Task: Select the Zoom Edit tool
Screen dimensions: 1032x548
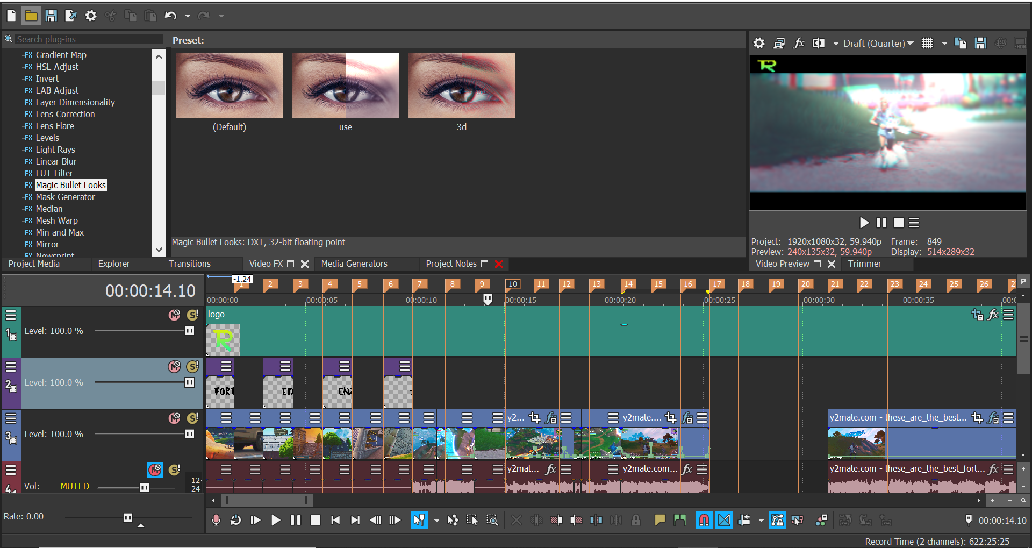Action: (492, 520)
